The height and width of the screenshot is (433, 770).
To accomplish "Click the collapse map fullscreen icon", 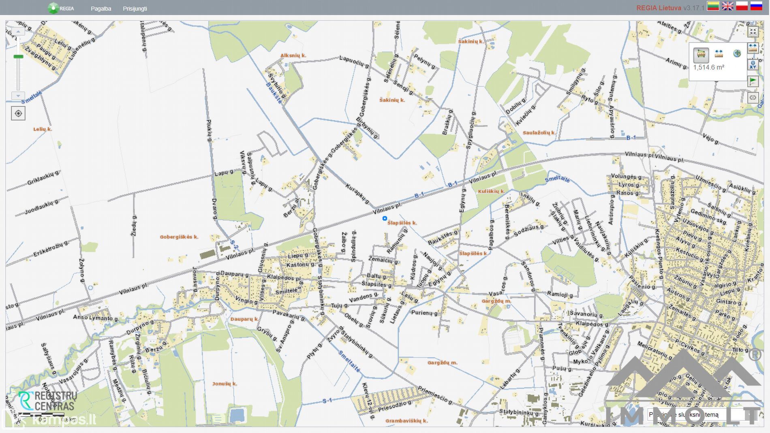I will pos(753,32).
